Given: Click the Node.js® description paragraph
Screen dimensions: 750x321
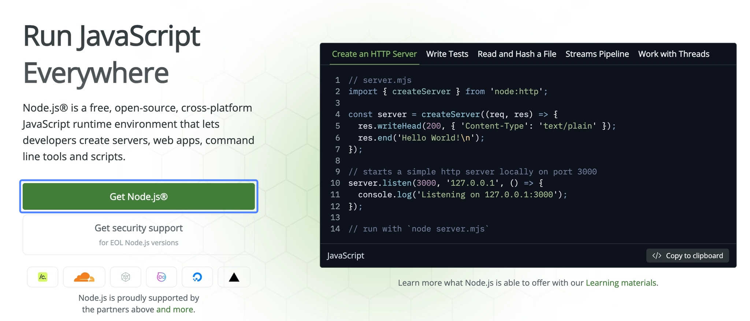Looking at the screenshot, I should [138, 132].
